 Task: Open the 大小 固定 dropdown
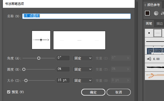coord(83,80)
